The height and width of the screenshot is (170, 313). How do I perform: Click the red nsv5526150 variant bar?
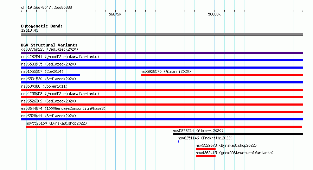pyautogui.click(x=164, y=127)
